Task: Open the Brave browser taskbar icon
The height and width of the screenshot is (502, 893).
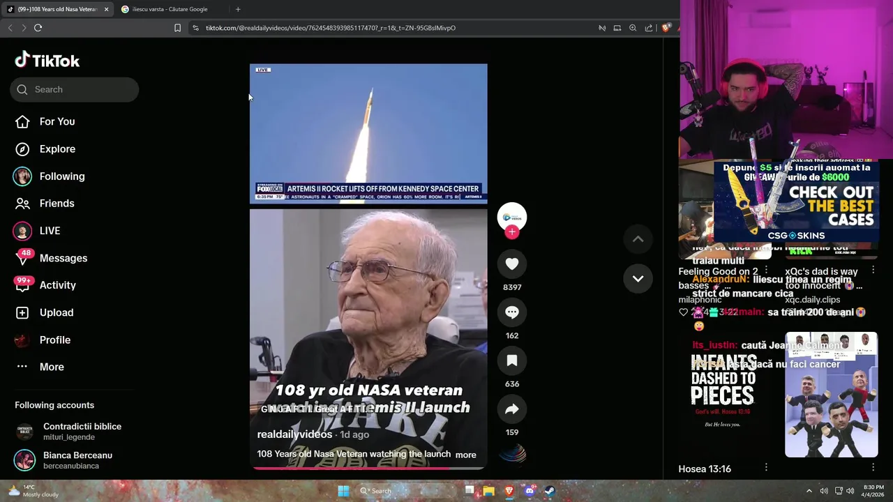Action: tap(509, 491)
